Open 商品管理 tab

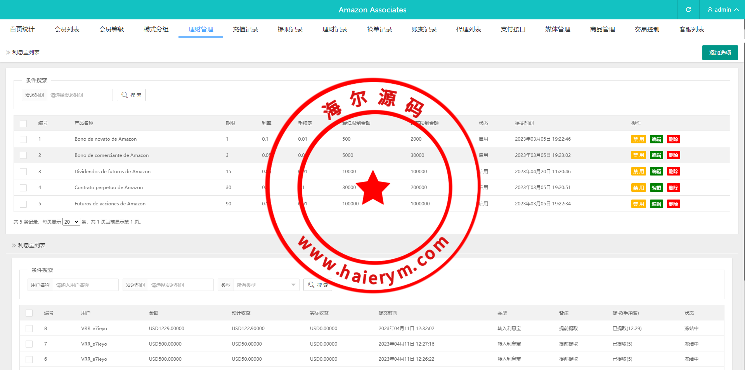[602, 29]
